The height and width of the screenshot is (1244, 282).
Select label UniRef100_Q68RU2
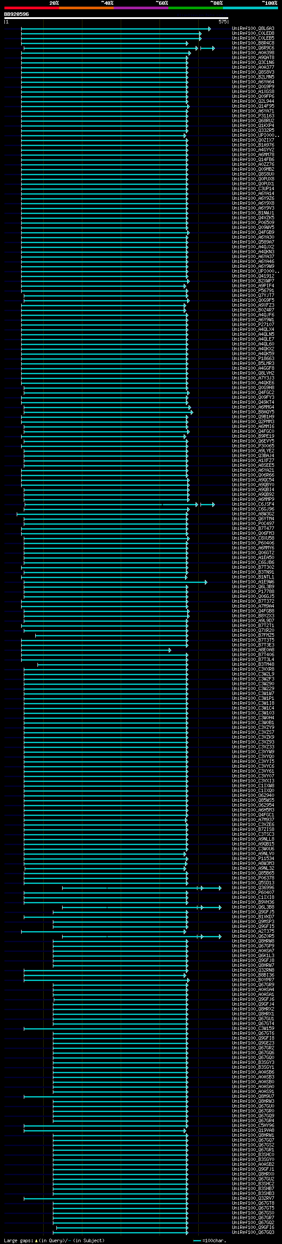(x=253, y=121)
